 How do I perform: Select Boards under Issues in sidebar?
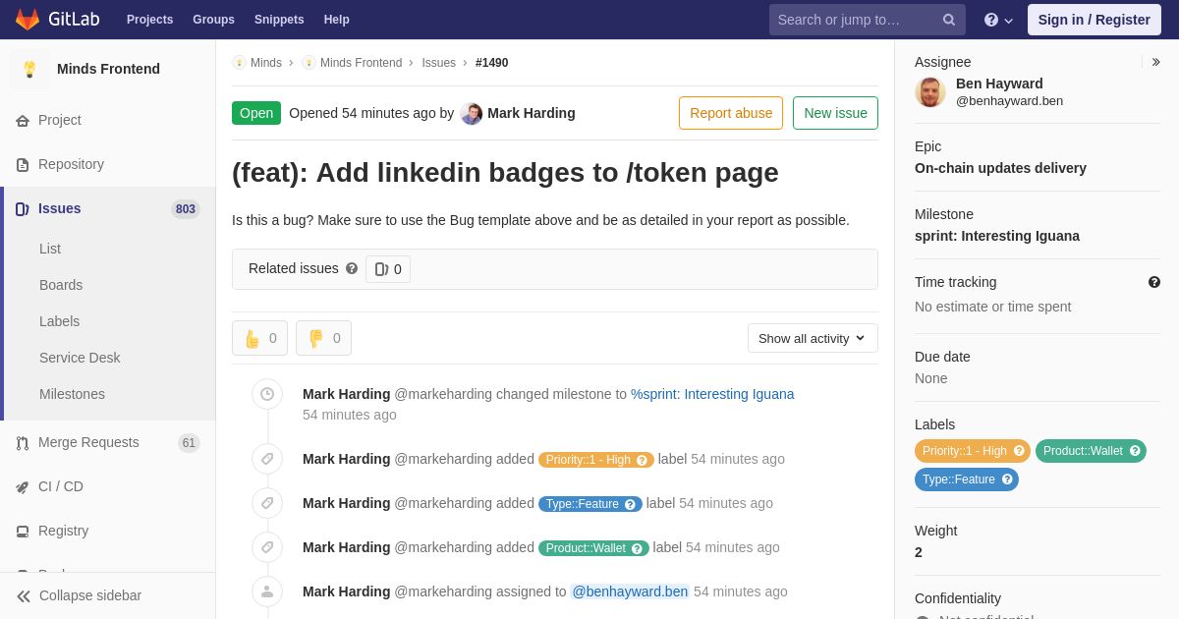pos(61,285)
